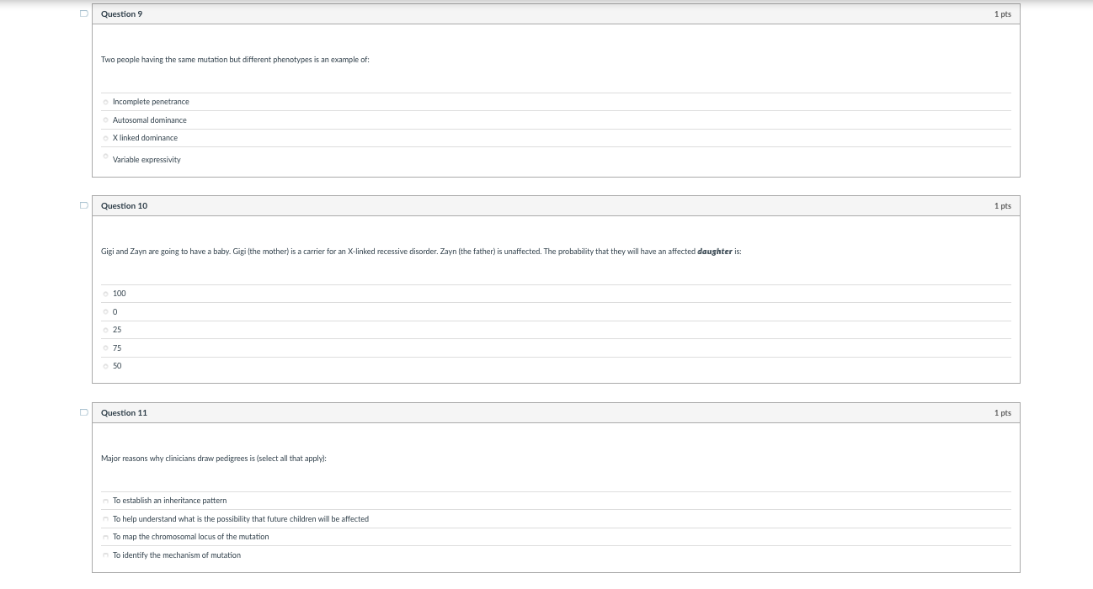Choose 100 for the affected daughter probability
Screen dimensions: 1093x589
coord(106,294)
